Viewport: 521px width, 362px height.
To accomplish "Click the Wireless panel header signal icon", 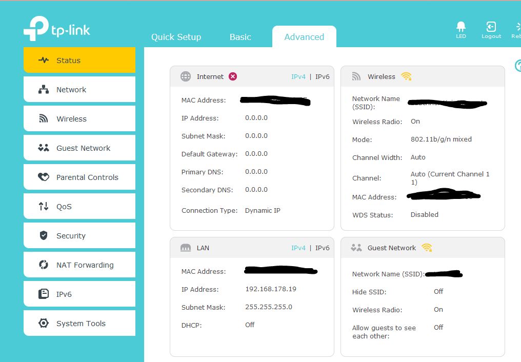I will pos(356,76).
